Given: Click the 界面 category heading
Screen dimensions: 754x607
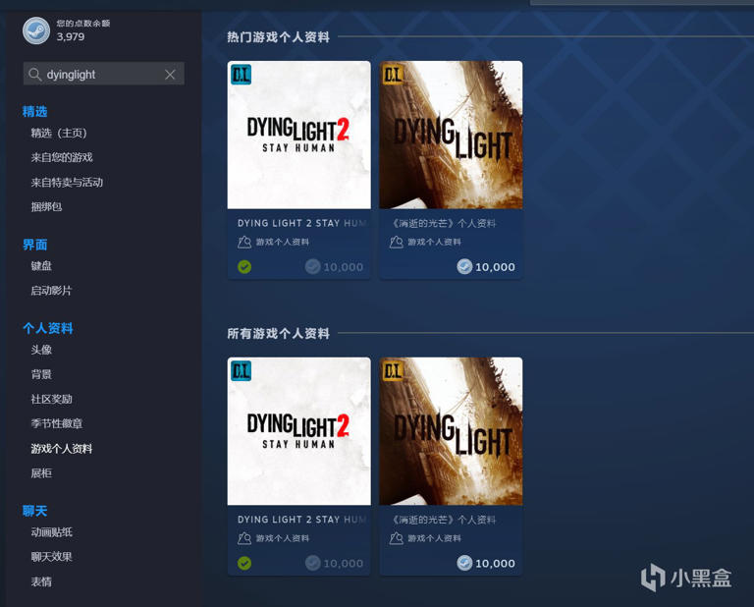Looking at the screenshot, I should tap(34, 245).
